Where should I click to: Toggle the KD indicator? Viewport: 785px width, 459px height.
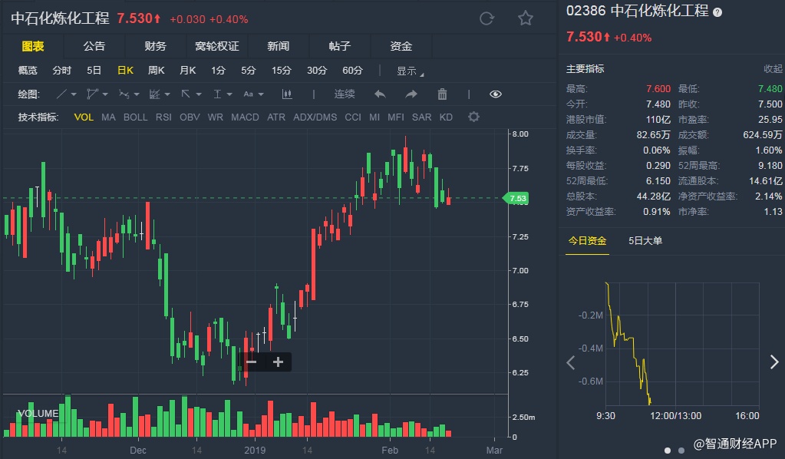tap(446, 117)
